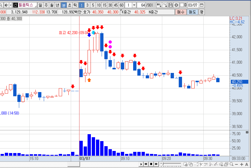This screenshot has width=251, height=168.
Task: Click the speaker sound icon
Action: pos(6,5)
